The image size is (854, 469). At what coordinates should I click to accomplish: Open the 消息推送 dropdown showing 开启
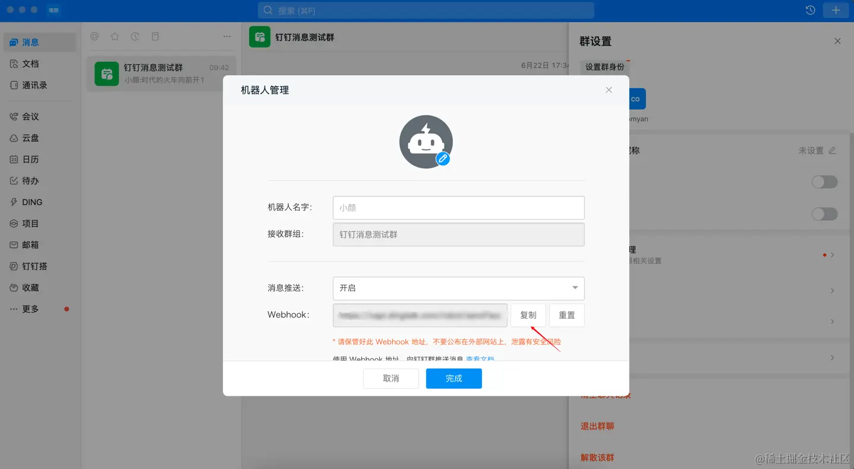coord(458,288)
